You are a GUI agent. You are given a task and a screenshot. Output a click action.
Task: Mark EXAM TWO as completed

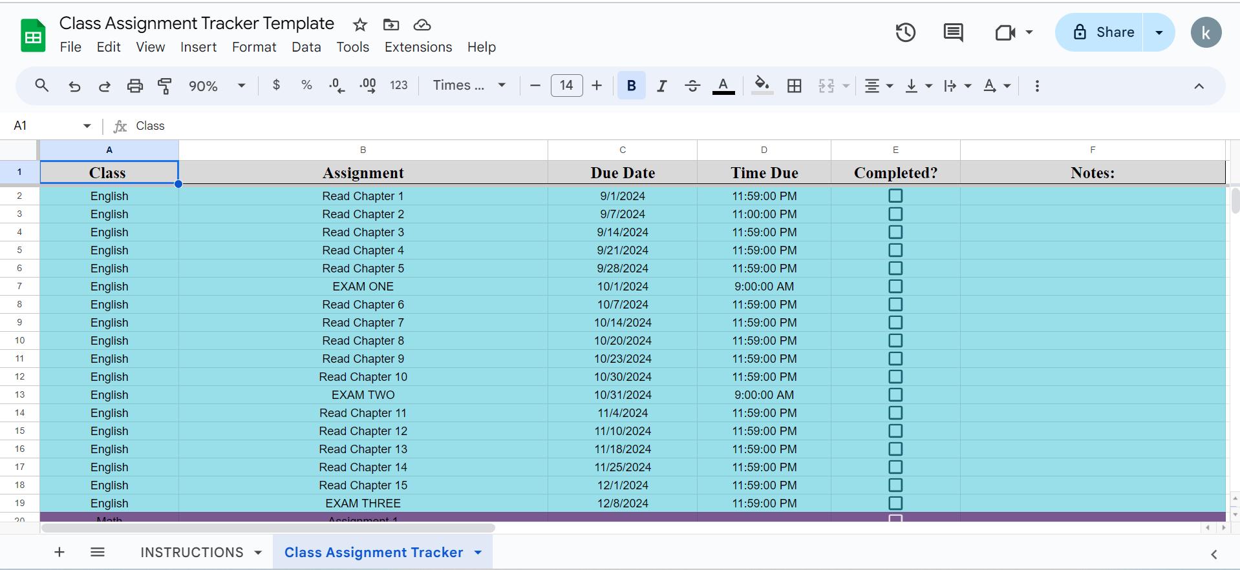point(895,394)
